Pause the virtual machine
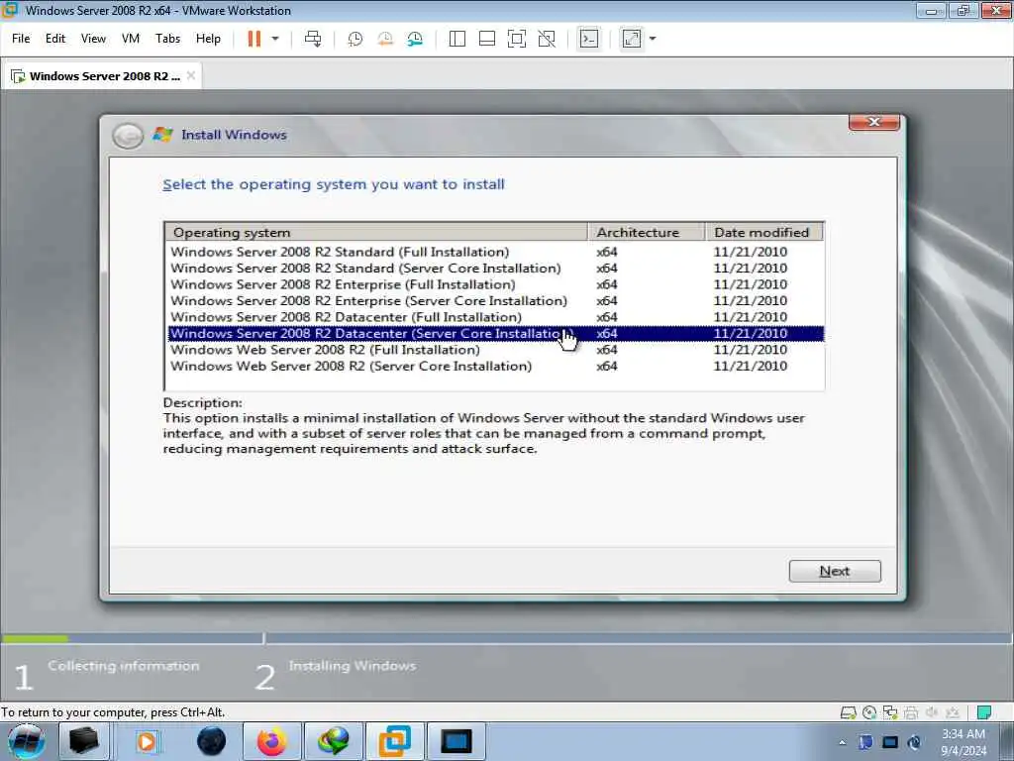The width and height of the screenshot is (1014, 761). (254, 39)
